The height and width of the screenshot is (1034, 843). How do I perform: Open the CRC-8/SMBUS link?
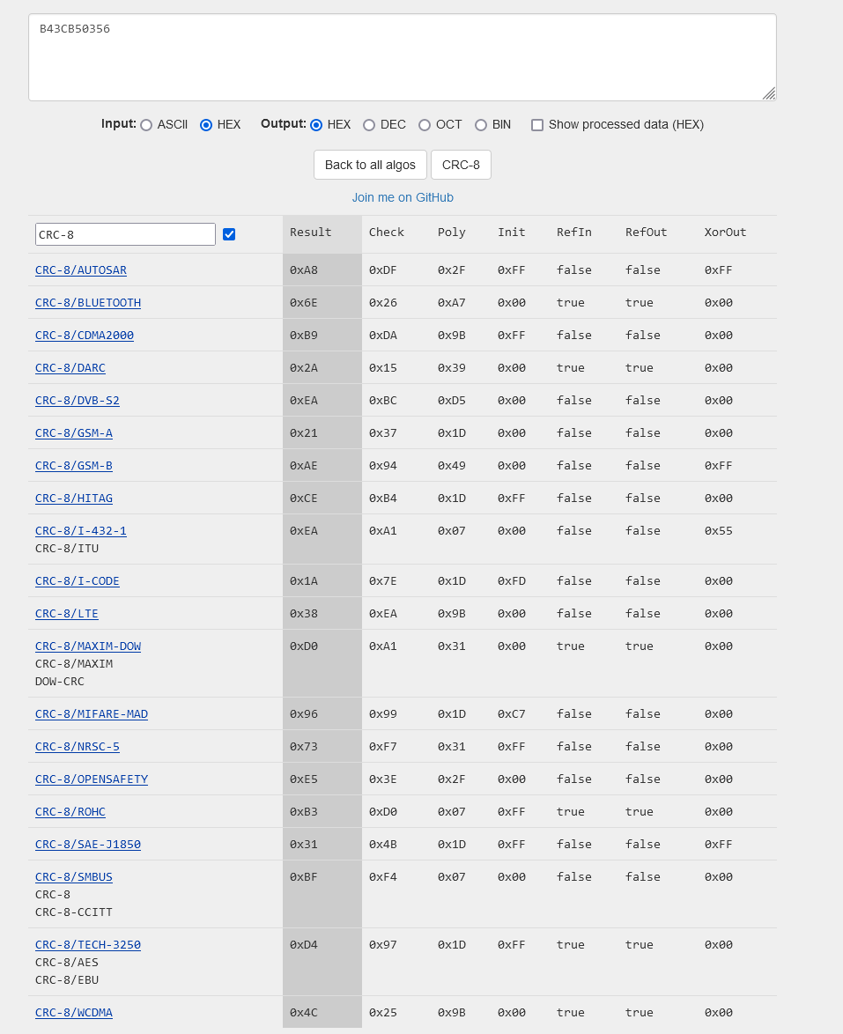tap(74, 877)
